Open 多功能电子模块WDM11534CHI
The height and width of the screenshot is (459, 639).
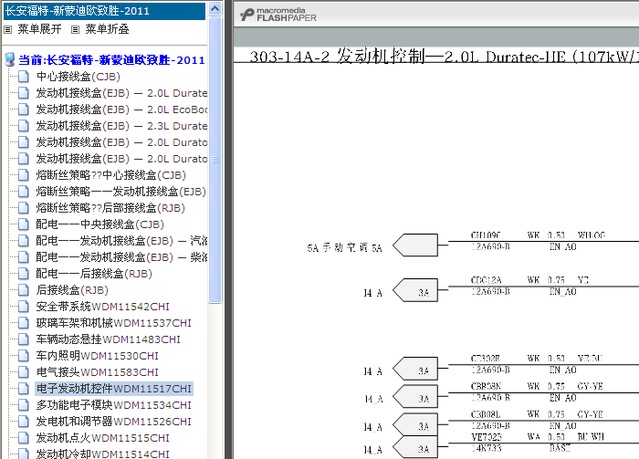(x=114, y=405)
